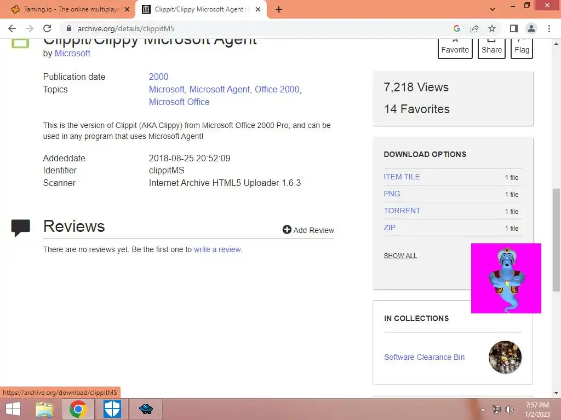561x420 pixels.
Task: Click the Internet Archive HTML5 Uploader 1.6.3 text
Action: click(x=225, y=183)
